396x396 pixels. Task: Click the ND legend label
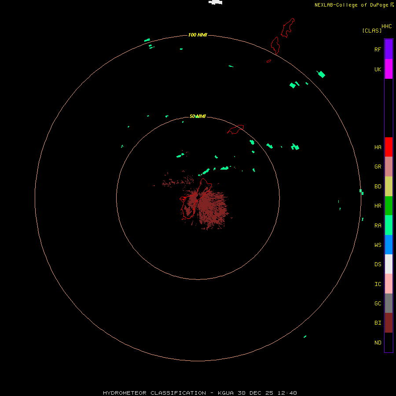point(378,342)
